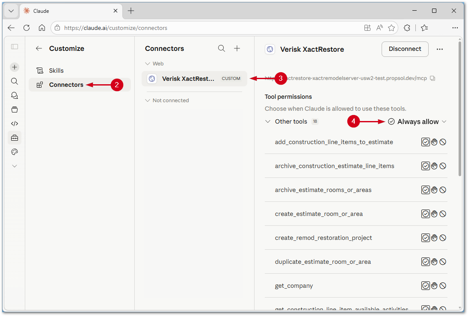The image size is (468, 316).
Task: Search connectors with magnifier icon
Action: click(222, 48)
